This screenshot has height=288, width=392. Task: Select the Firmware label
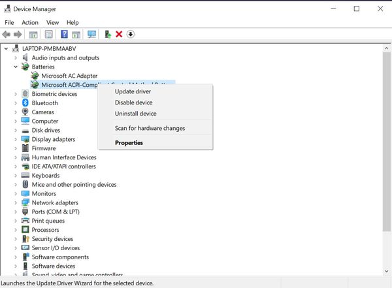[x=44, y=148]
